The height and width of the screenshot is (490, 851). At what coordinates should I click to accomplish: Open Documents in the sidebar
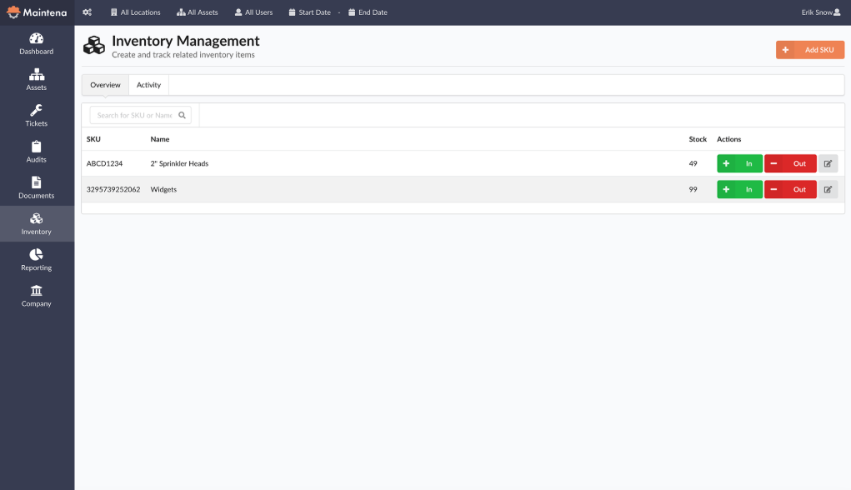37,187
